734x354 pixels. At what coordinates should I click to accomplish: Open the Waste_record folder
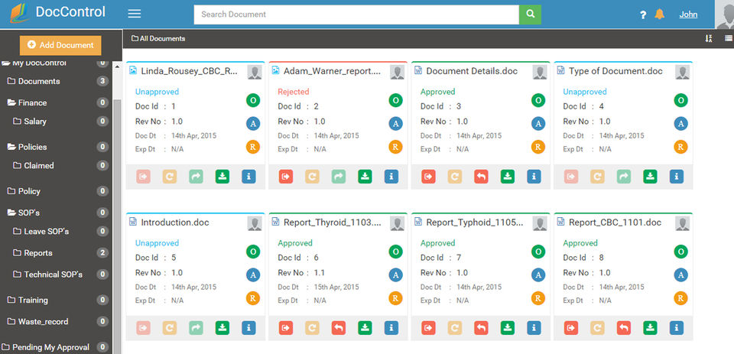(37, 321)
